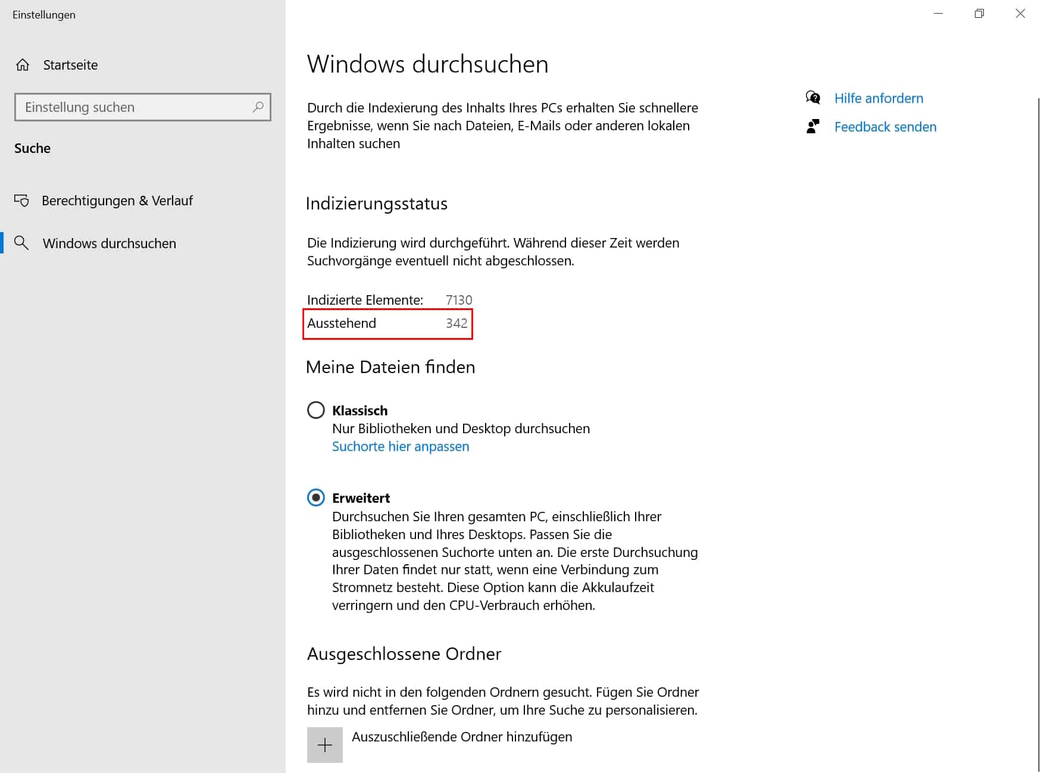Select the Erweitert radio button
Screen dimensions: 1041x773
(316, 497)
